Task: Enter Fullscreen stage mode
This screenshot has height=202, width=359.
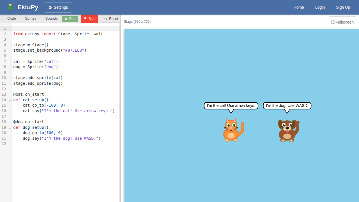Action: 342,22
